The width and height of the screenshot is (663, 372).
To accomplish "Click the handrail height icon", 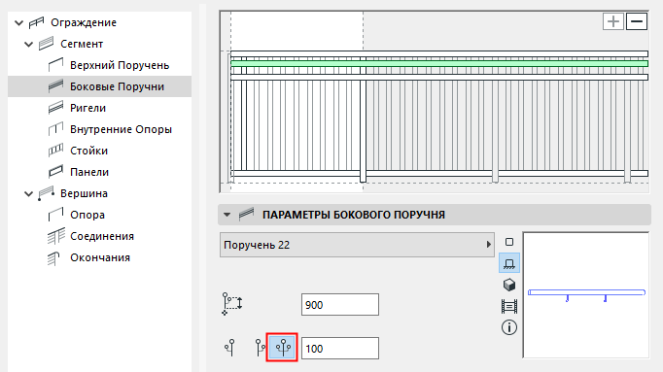I will [x=232, y=304].
